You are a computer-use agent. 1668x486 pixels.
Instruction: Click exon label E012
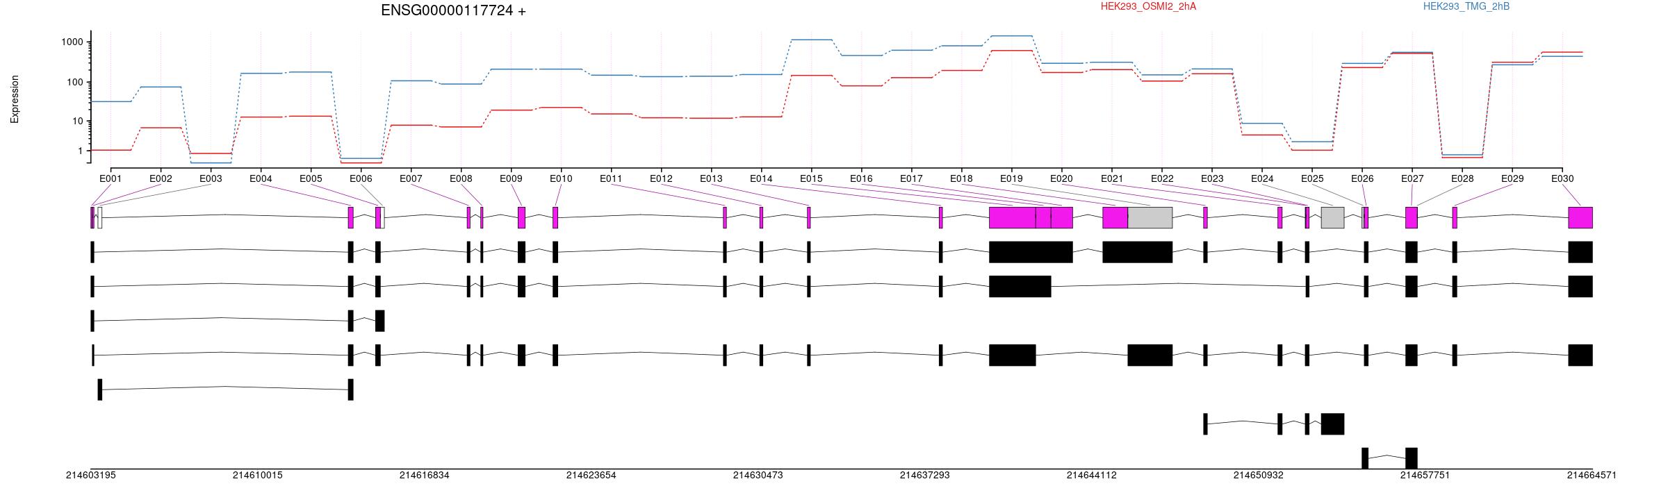click(x=661, y=178)
